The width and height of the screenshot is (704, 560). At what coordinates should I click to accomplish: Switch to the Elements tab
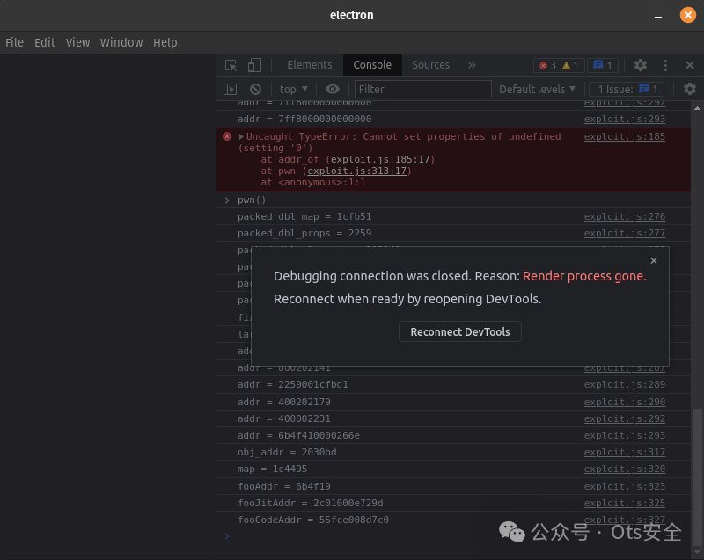310,65
